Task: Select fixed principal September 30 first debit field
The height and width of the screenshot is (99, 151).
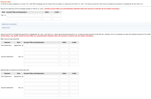Action: coord(64,46)
